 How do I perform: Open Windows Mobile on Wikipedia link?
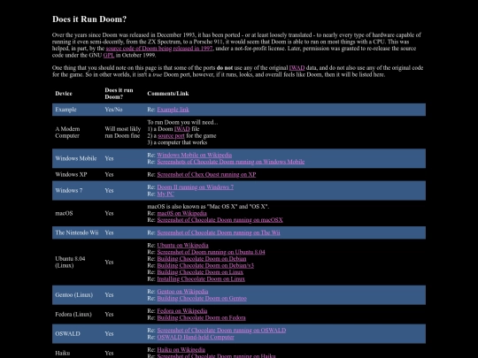(194, 155)
